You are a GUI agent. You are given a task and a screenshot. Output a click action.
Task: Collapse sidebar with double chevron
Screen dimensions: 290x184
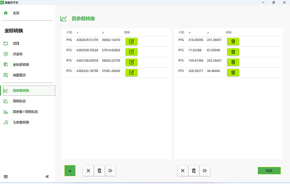tap(47, 176)
